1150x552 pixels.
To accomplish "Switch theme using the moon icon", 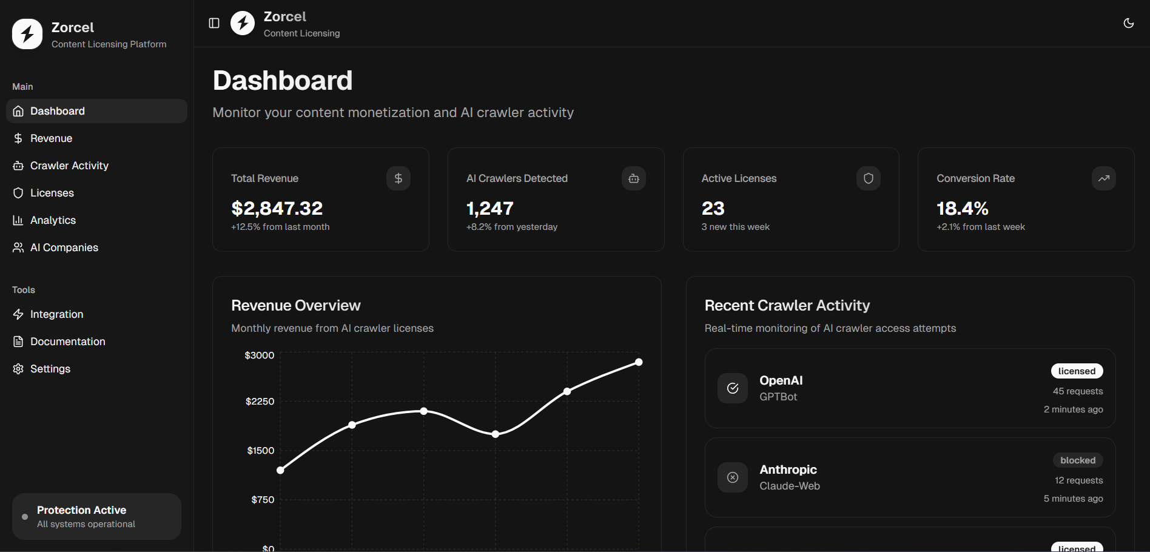I will [x=1128, y=23].
